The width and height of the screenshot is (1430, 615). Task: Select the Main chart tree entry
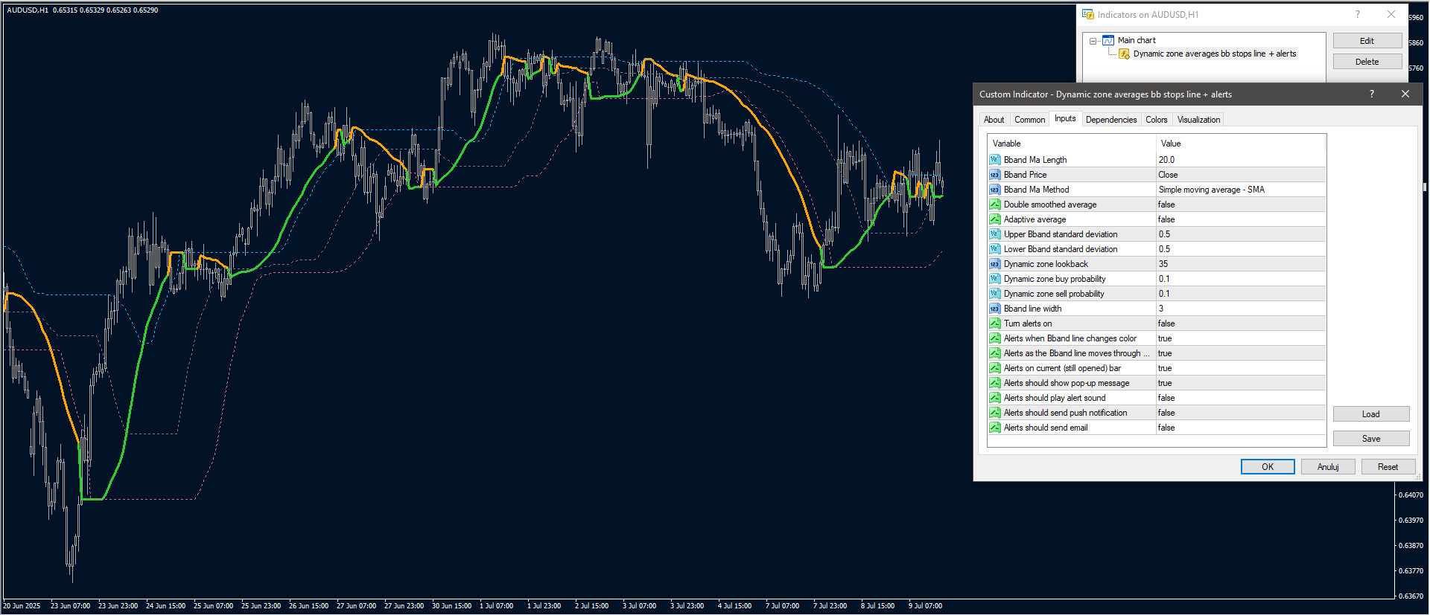[x=1137, y=40]
